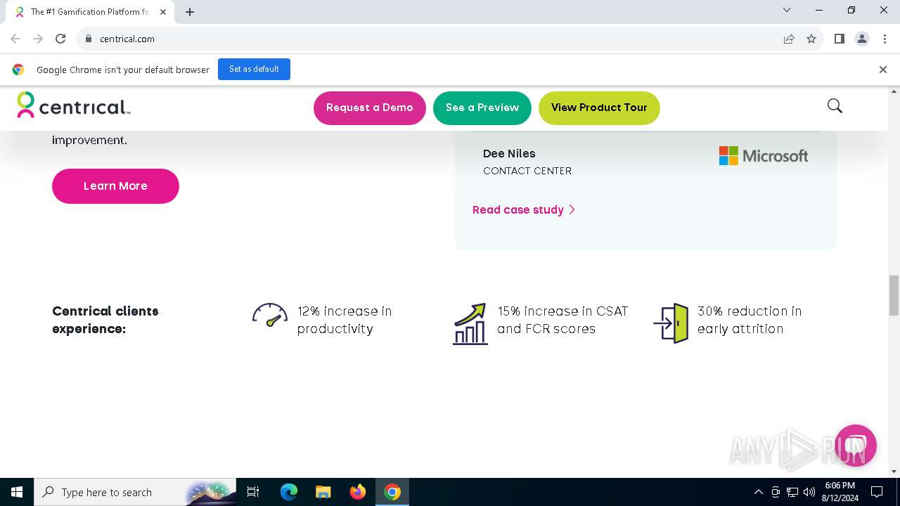Open the volume control in system tray
This screenshot has width=900, height=506.
809,492
